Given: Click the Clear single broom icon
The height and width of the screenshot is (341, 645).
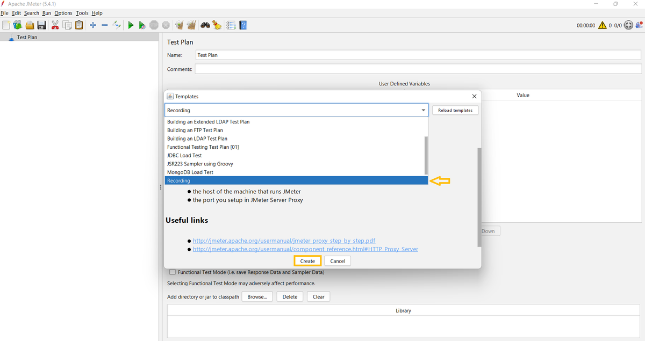Looking at the screenshot, I should click(179, 25).
